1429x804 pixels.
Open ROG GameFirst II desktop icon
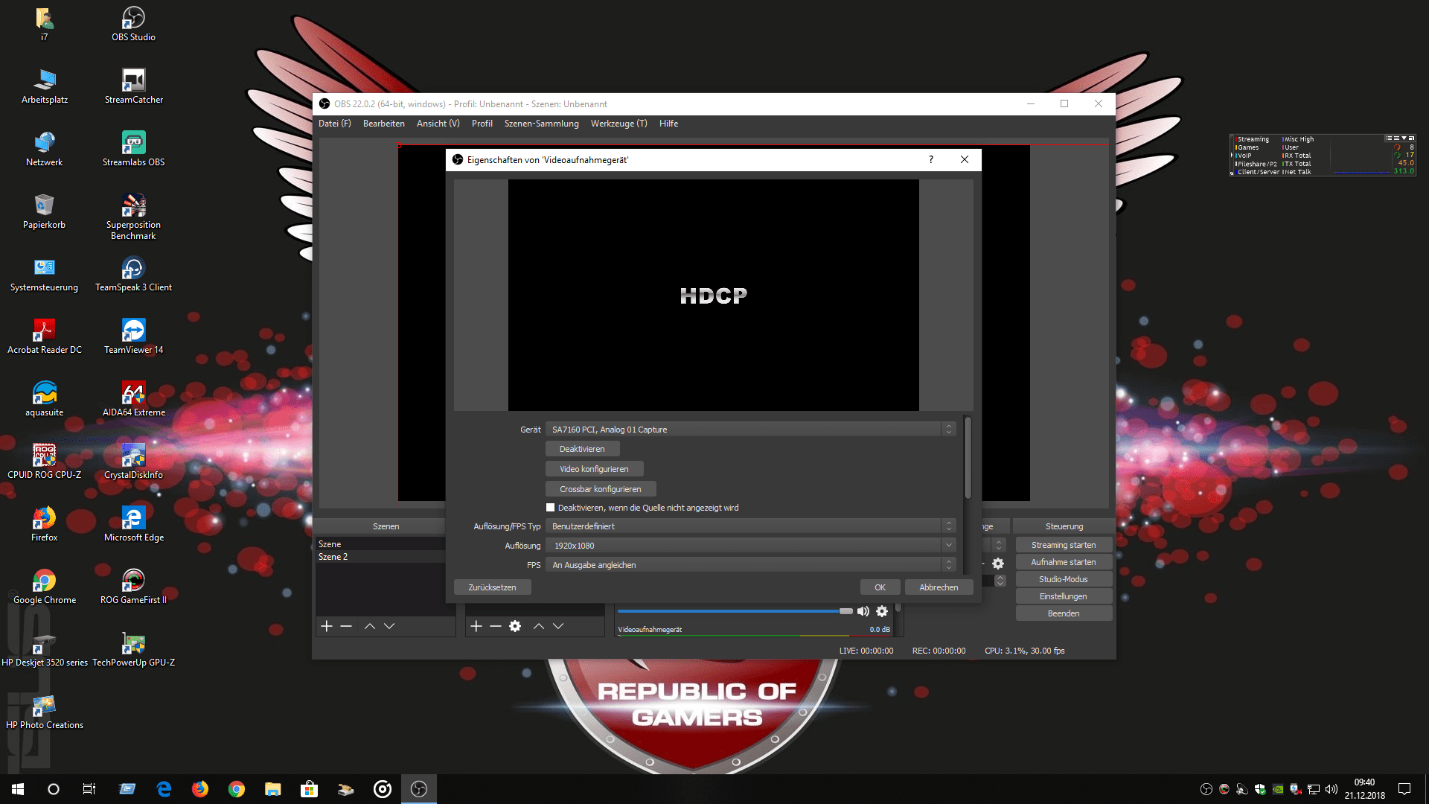click(x=133, y=587)
